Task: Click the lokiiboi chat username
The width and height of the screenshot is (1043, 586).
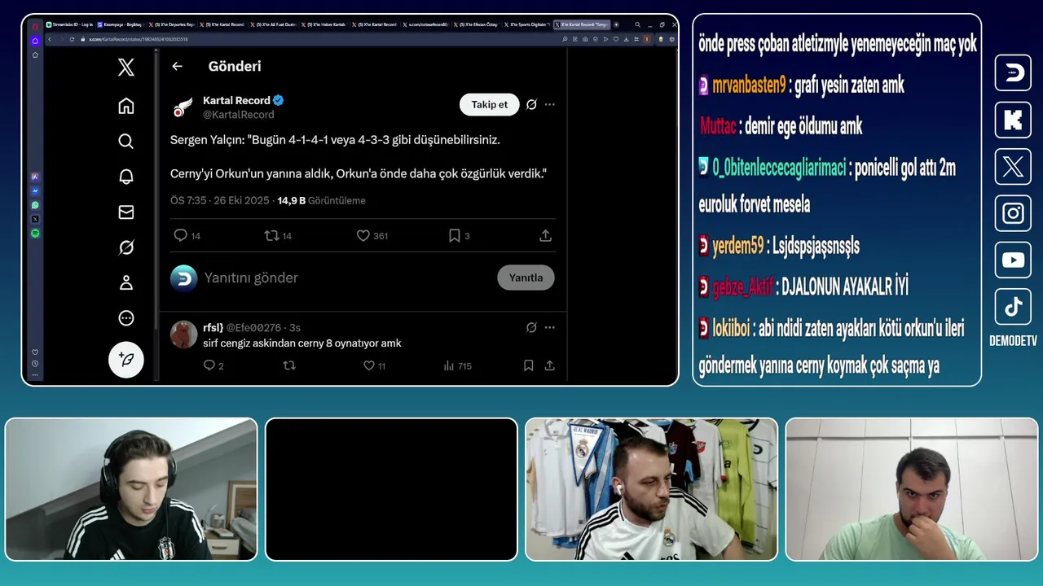Action: [733, 328]
